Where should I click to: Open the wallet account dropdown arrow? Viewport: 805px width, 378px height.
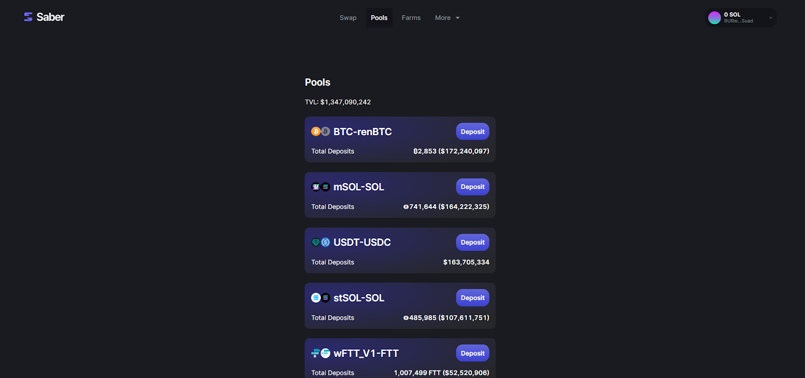pyautogui.click(x=770, y=18)
